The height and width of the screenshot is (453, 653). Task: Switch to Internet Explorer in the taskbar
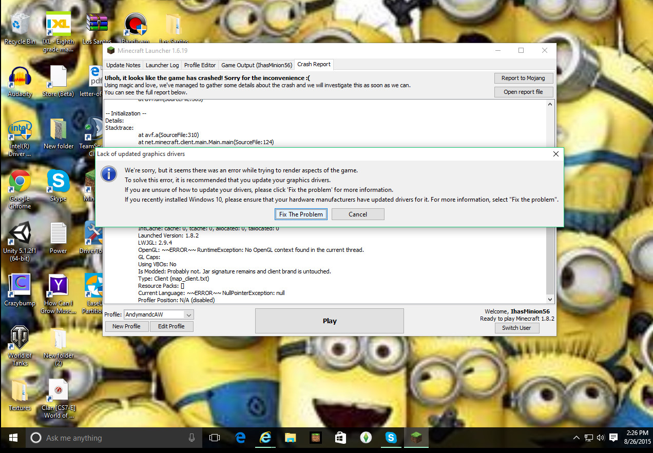265,438
